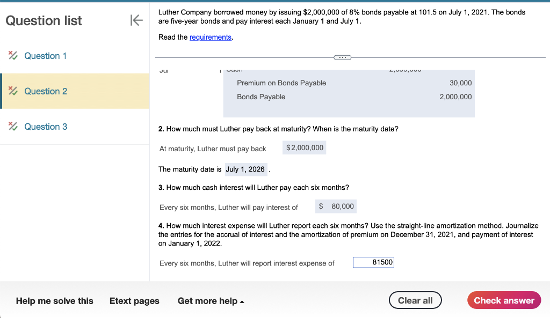Click the Question 2 status icon
Viewport: 550px width, 318px height.
pos(13,91)
